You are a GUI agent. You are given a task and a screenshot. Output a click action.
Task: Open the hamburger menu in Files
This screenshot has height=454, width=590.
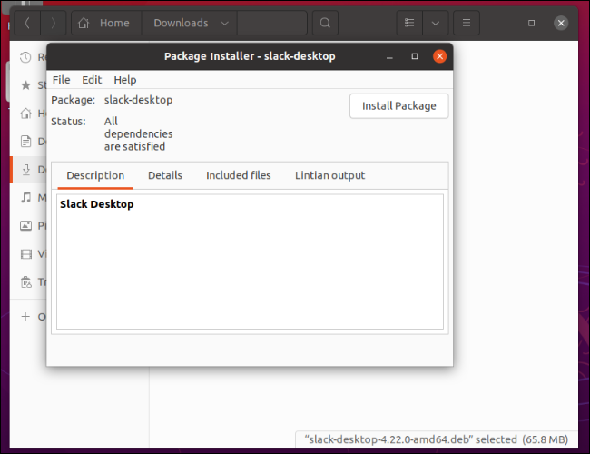click(x=467, y=23)
